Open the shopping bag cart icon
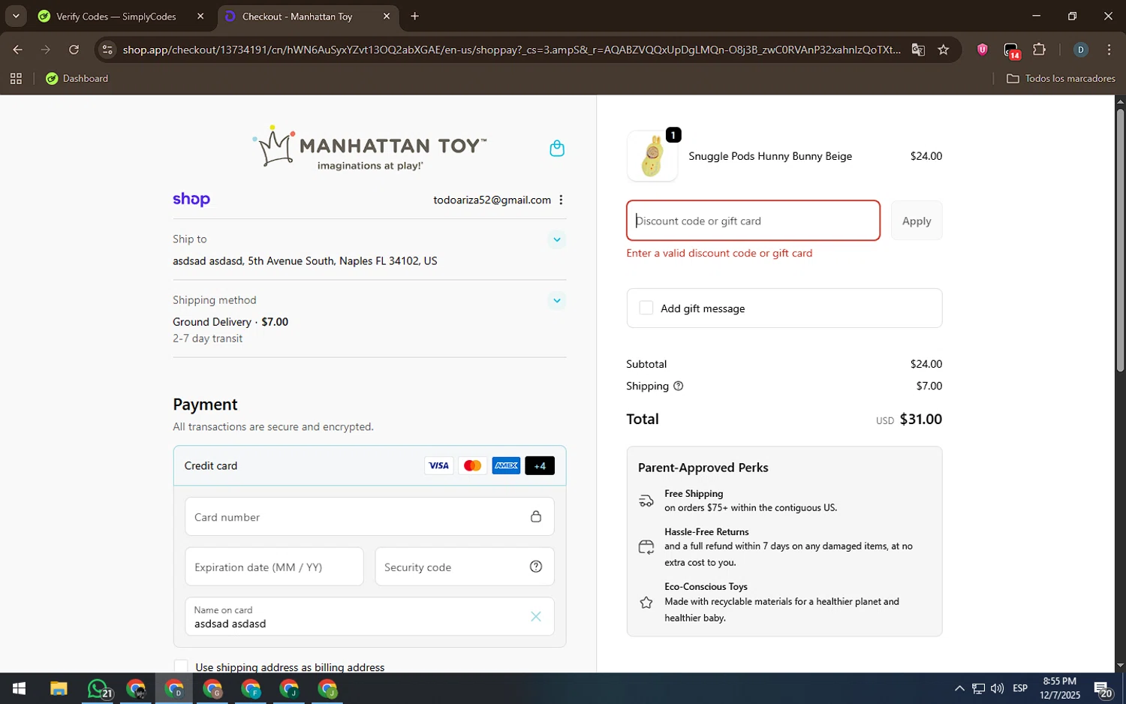1126x704 pixels. click(x=557, y=149)
